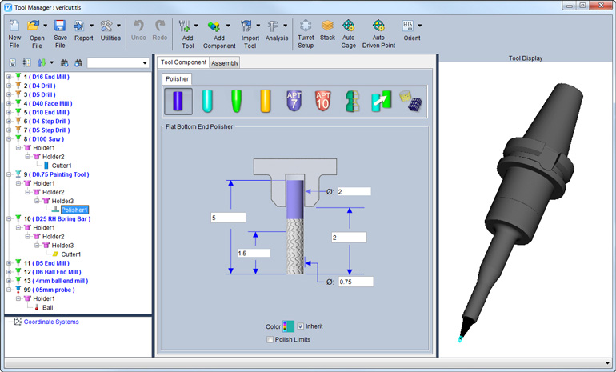Click the 0.75 diameter input field
The height and width of the screenshot is (372, 616).
(354, 282)
